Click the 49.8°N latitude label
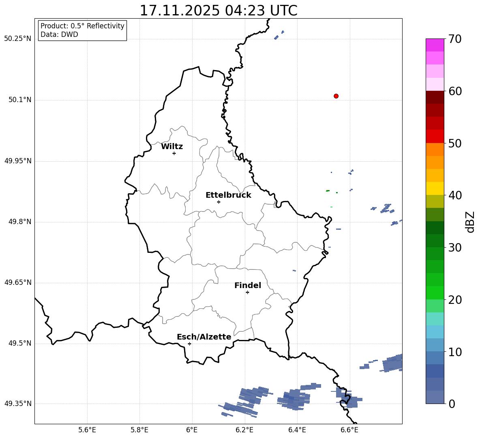This screenshot has width=480, height=438. 20,222
